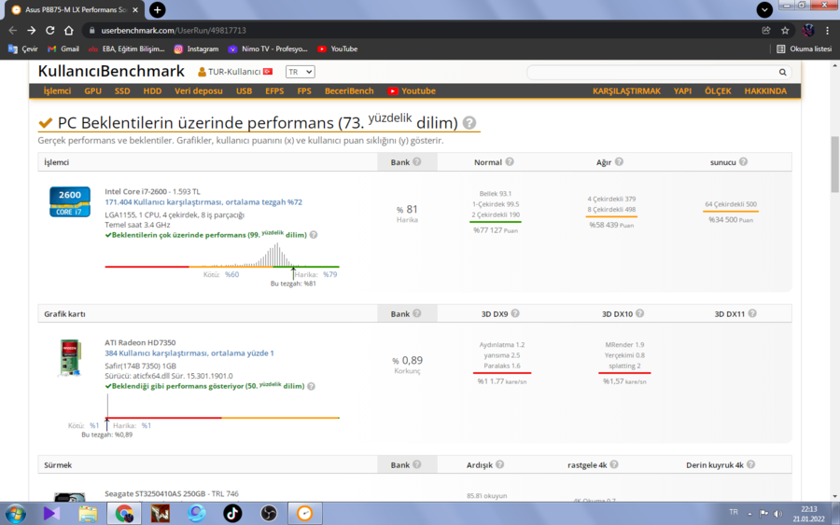Open GPU menu item
The height and width of the screenshot is (525, 840).
coord(92,91)
